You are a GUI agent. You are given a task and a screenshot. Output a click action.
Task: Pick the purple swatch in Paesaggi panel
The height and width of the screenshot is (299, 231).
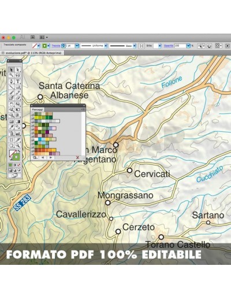click(x=47, y=132)
